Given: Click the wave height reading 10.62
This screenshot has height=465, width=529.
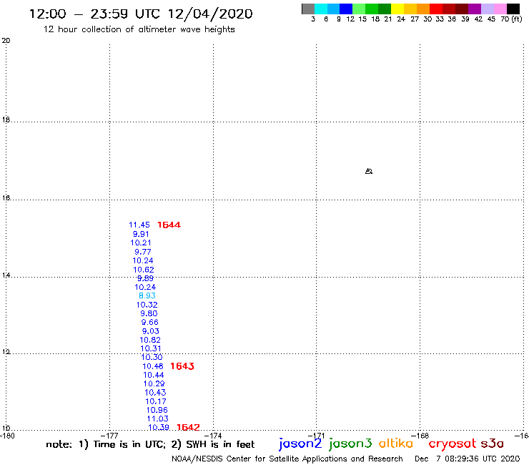Looking at the screenshot, I should tap(144, 270).
